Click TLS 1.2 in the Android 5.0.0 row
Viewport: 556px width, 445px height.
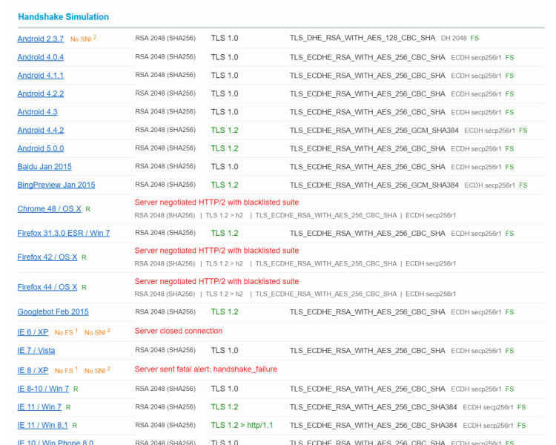(x=225, y=148)
